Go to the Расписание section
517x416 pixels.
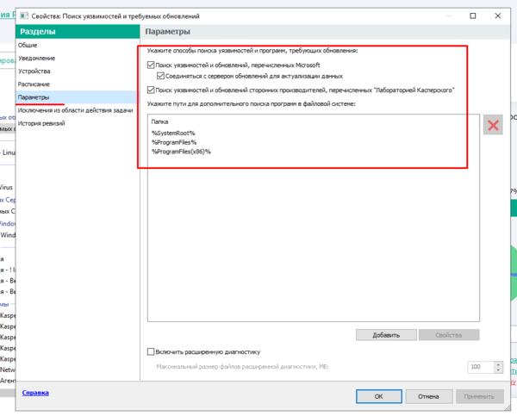[x=34, y=84]
